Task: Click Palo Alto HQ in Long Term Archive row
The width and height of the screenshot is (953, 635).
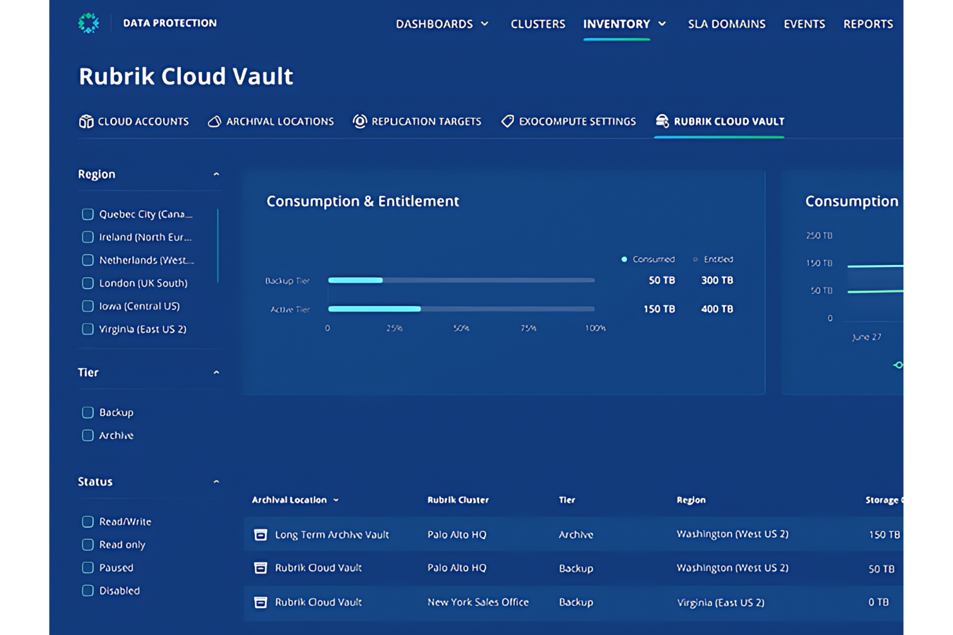Action: 457,535
